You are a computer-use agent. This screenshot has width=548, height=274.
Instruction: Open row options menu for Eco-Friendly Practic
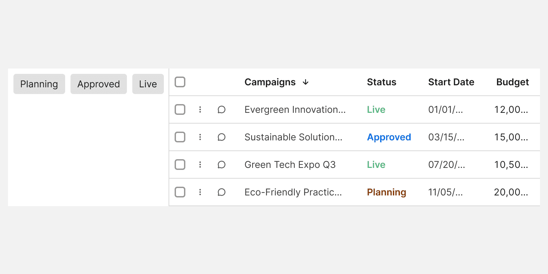[x=200, y=192]
